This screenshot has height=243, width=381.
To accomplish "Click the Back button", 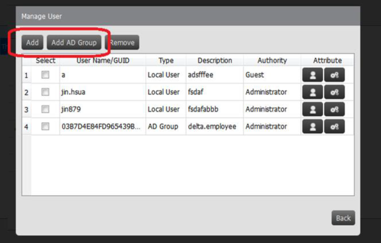I will 343,218.
